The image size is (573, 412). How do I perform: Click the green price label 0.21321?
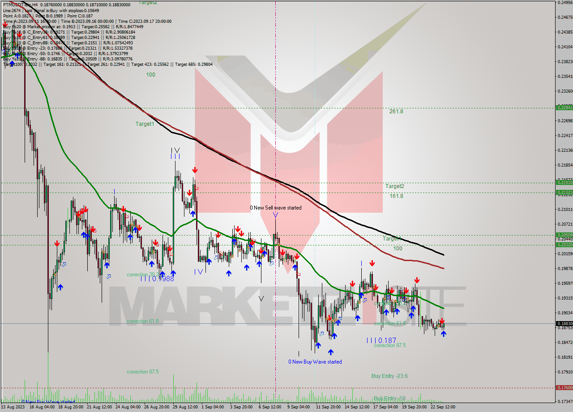tap(564, 192)
